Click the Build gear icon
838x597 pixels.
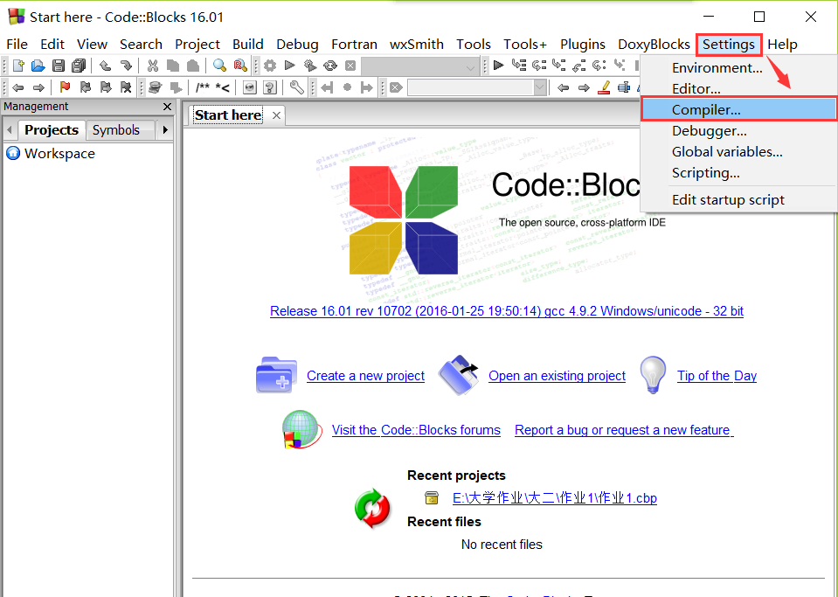[270, 66]
